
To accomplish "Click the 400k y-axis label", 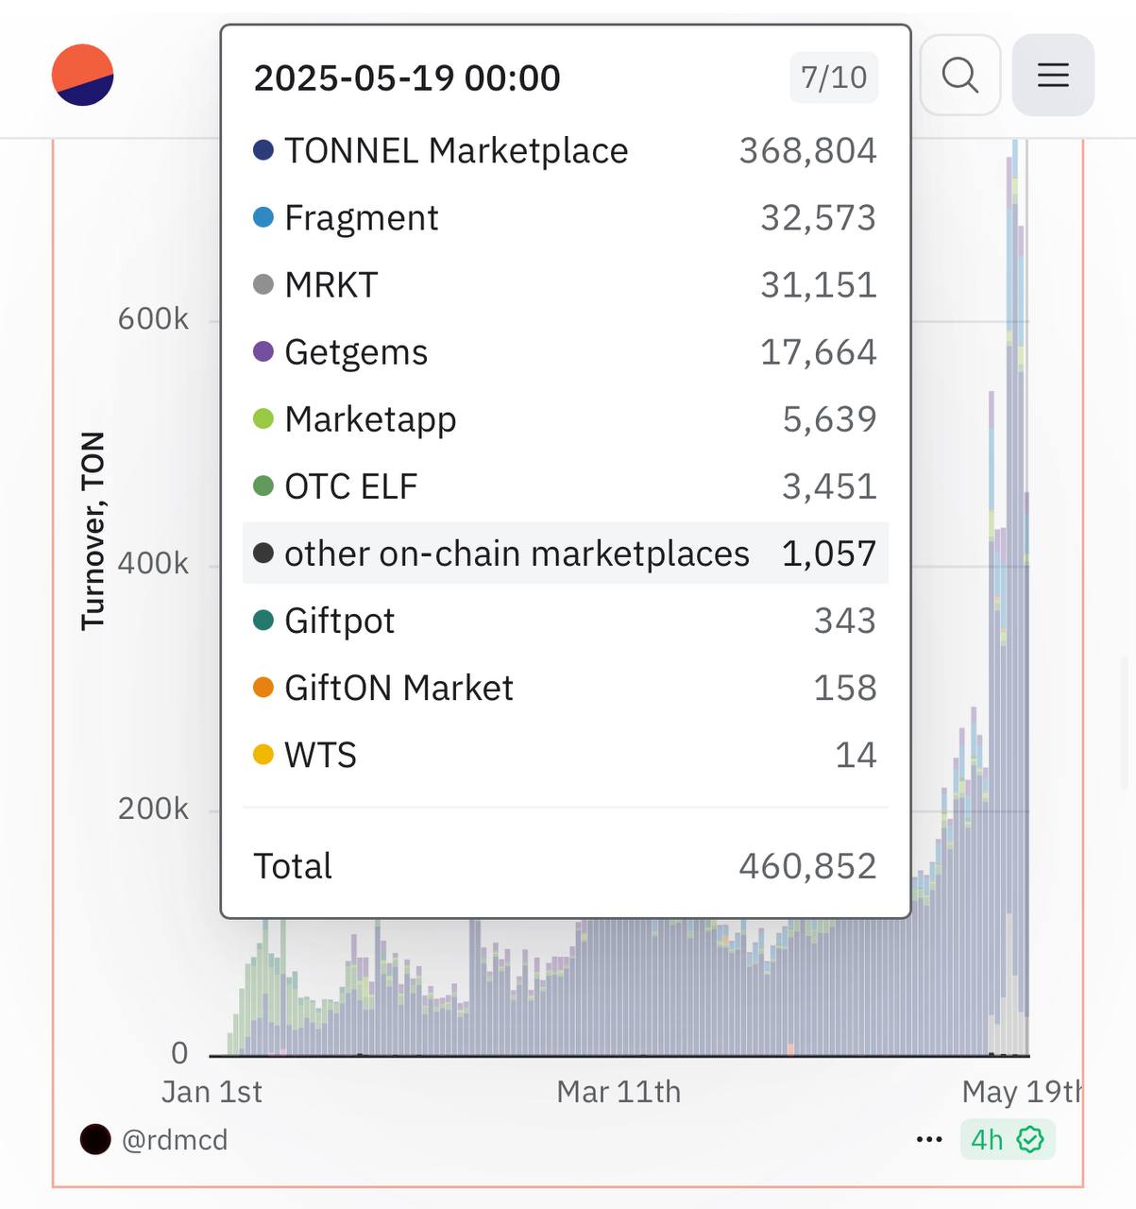I will click(153, 564).
